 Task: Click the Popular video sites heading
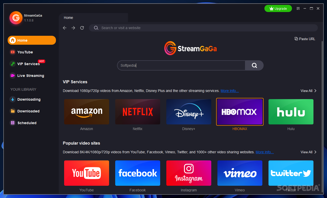tap(81, 143)
